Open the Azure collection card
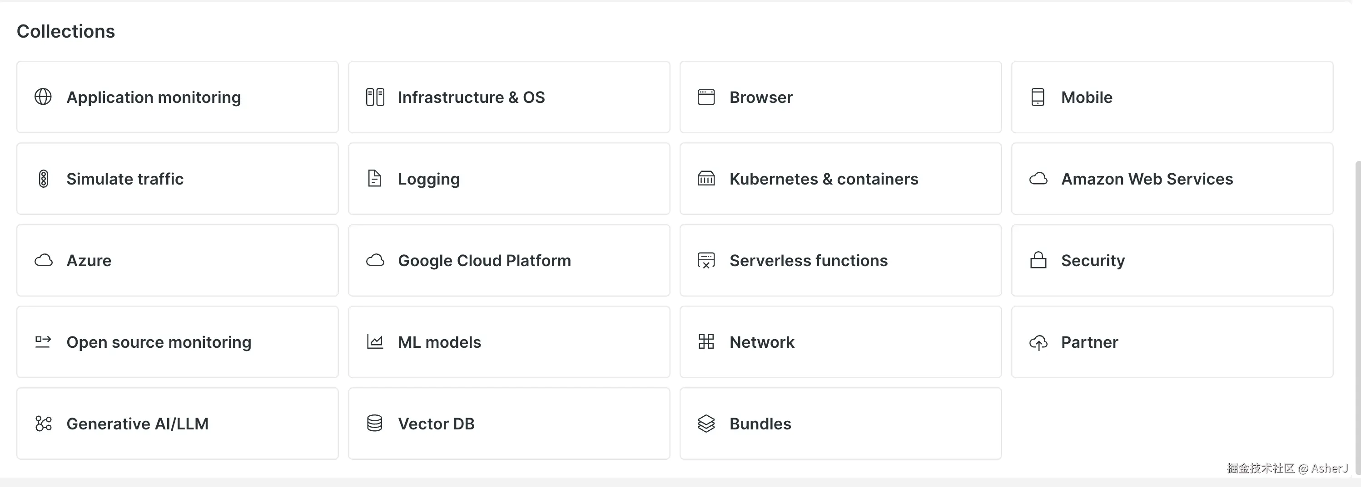This screenshot has height=487, width=1361. [x=177, y=260]
